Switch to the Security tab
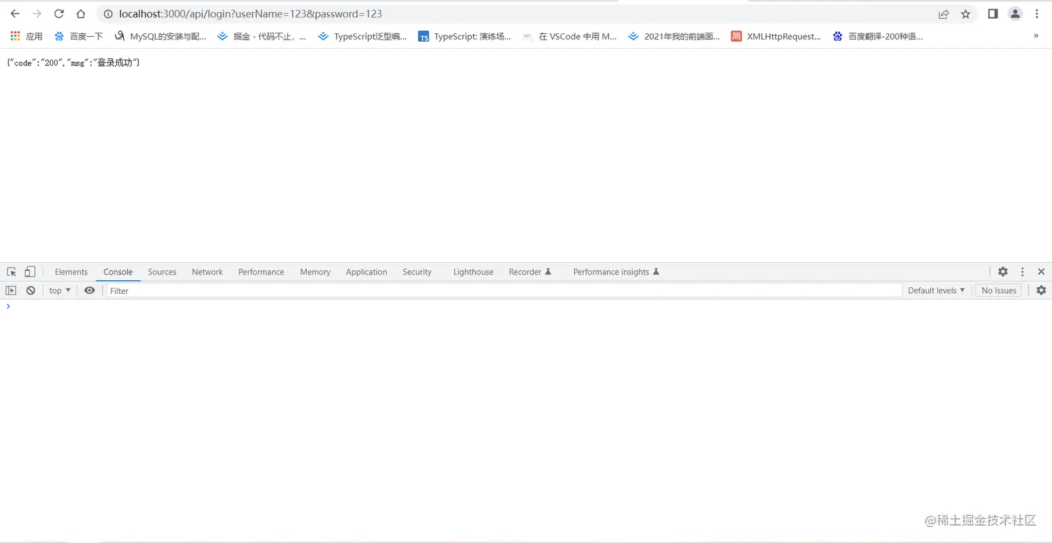 417,272
